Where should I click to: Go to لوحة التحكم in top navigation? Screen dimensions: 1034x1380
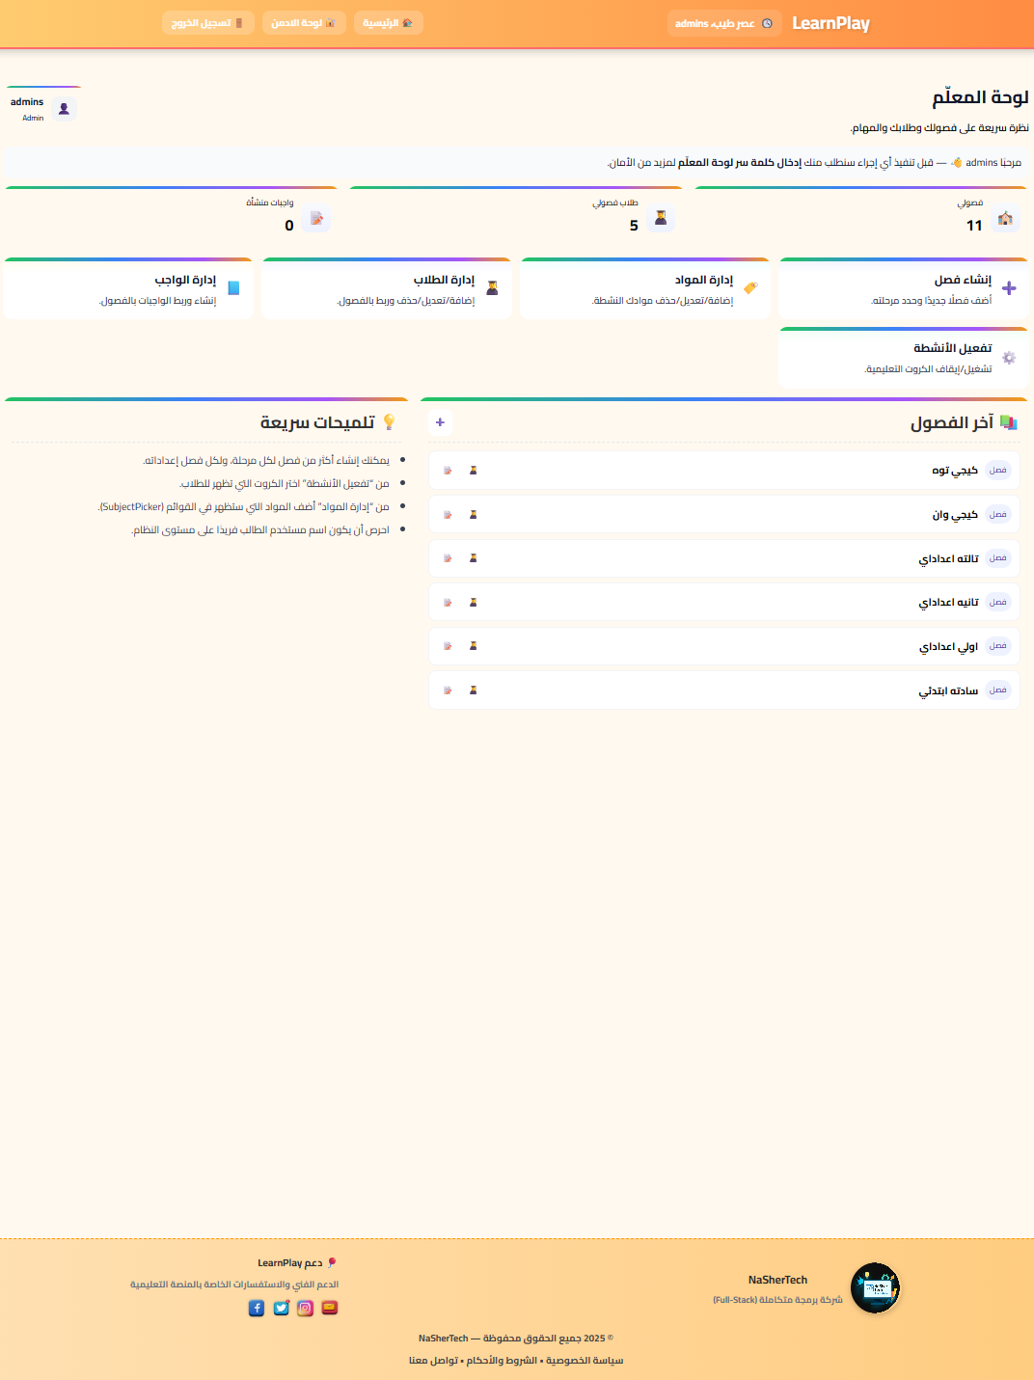click(303, 23)
